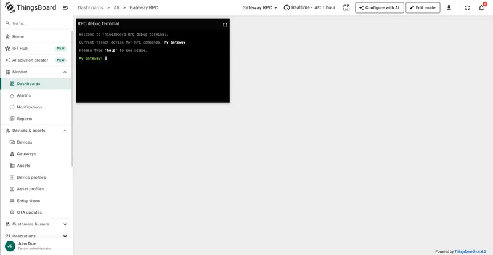Viewport: 493px width, 255px height.
Task: Click the ThingsBoard logo
Action: pyautogui.click(x=30, y=7)
